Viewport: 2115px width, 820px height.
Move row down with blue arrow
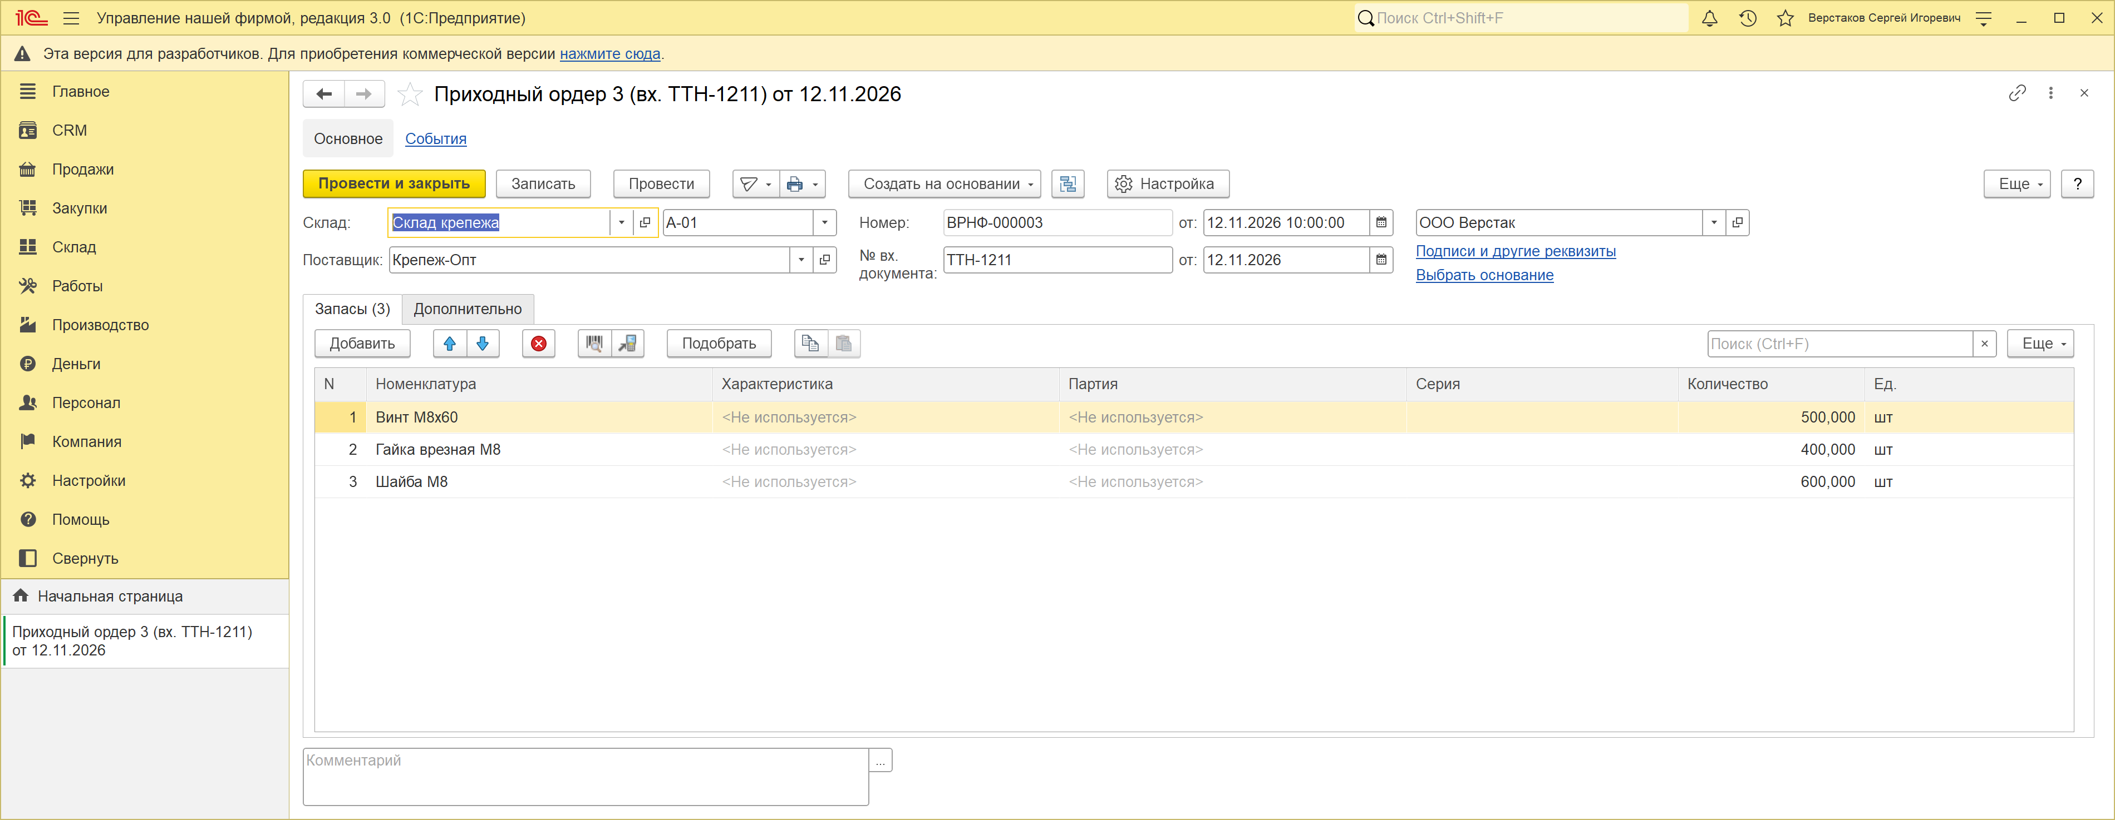(x=483, y=344)
